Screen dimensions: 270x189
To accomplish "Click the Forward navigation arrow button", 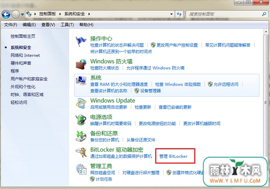I will [x=15, y=14].
